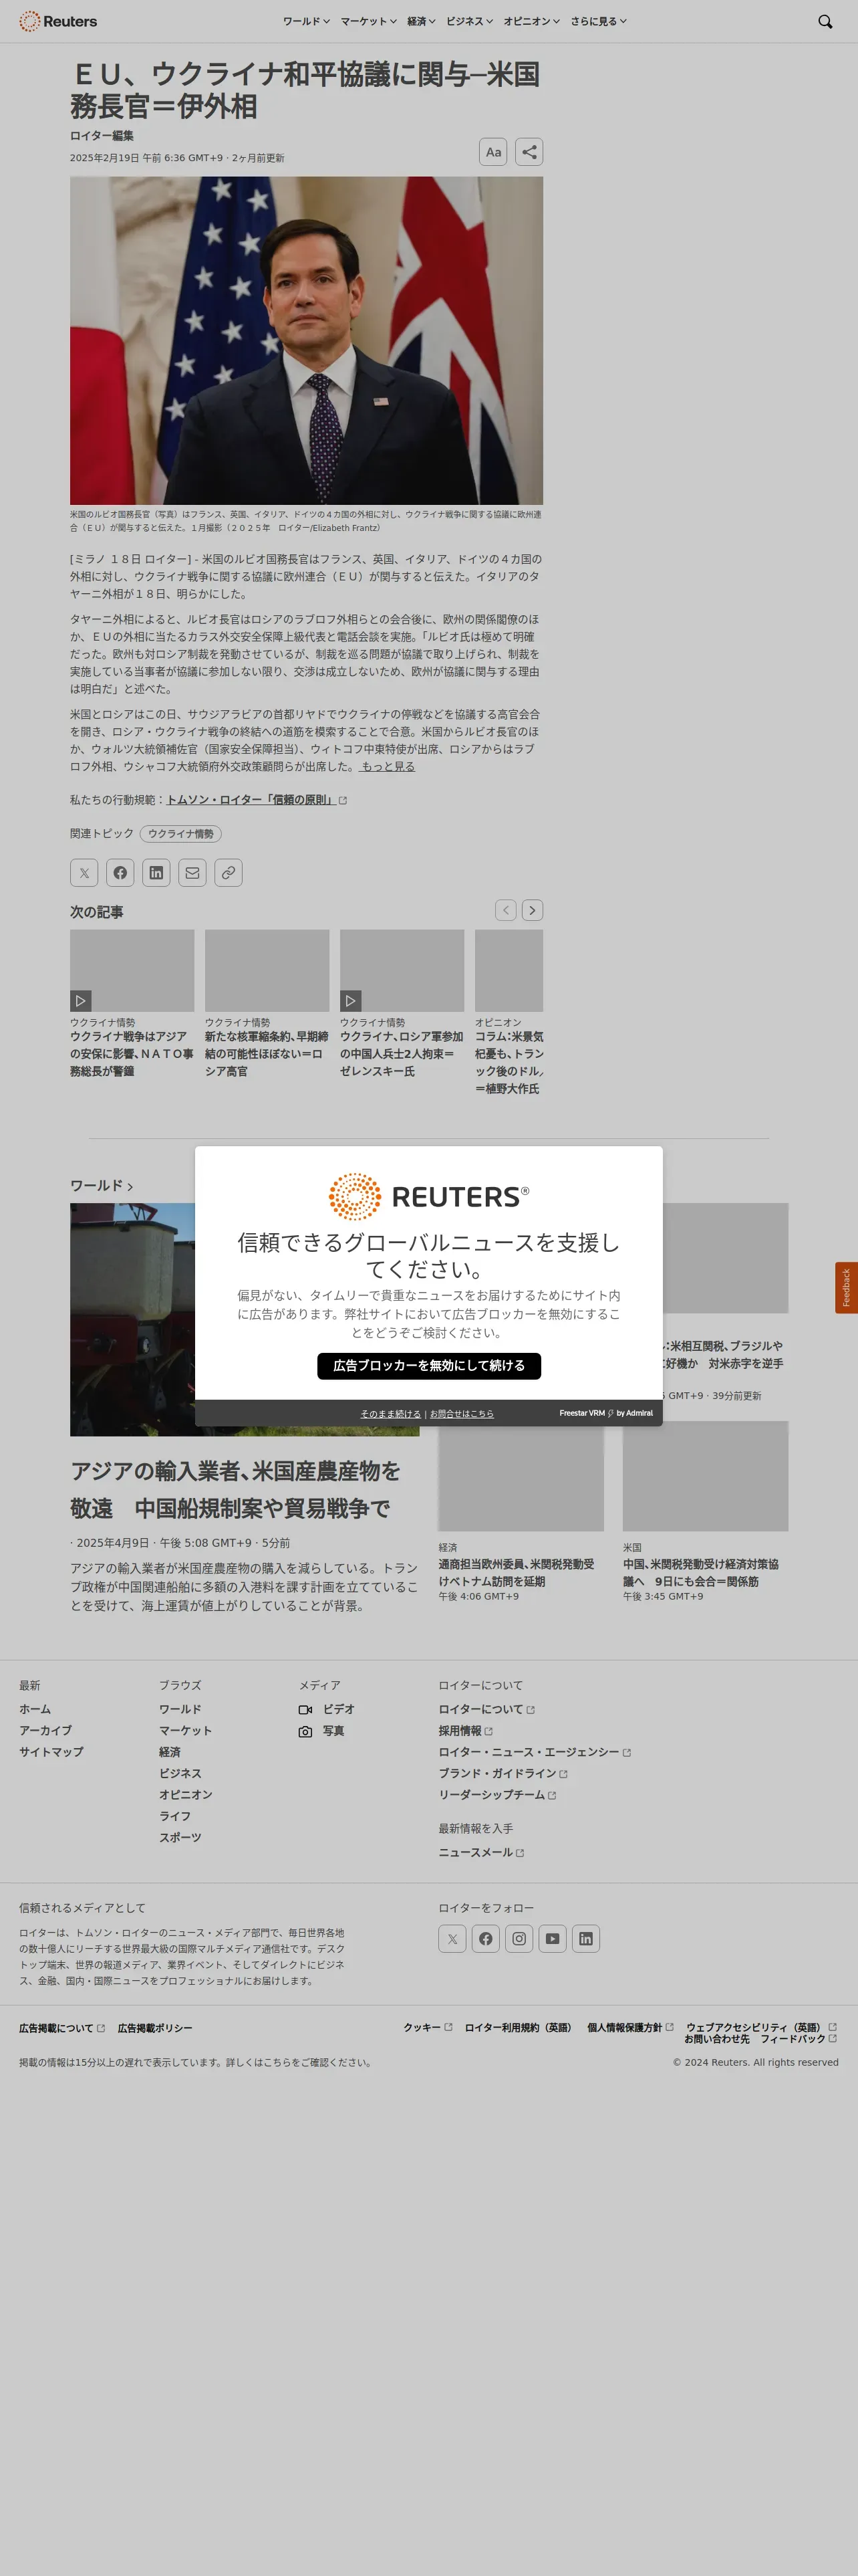
Task: Open 通商担当欧州委員 article link
Action: point(517,1573)
